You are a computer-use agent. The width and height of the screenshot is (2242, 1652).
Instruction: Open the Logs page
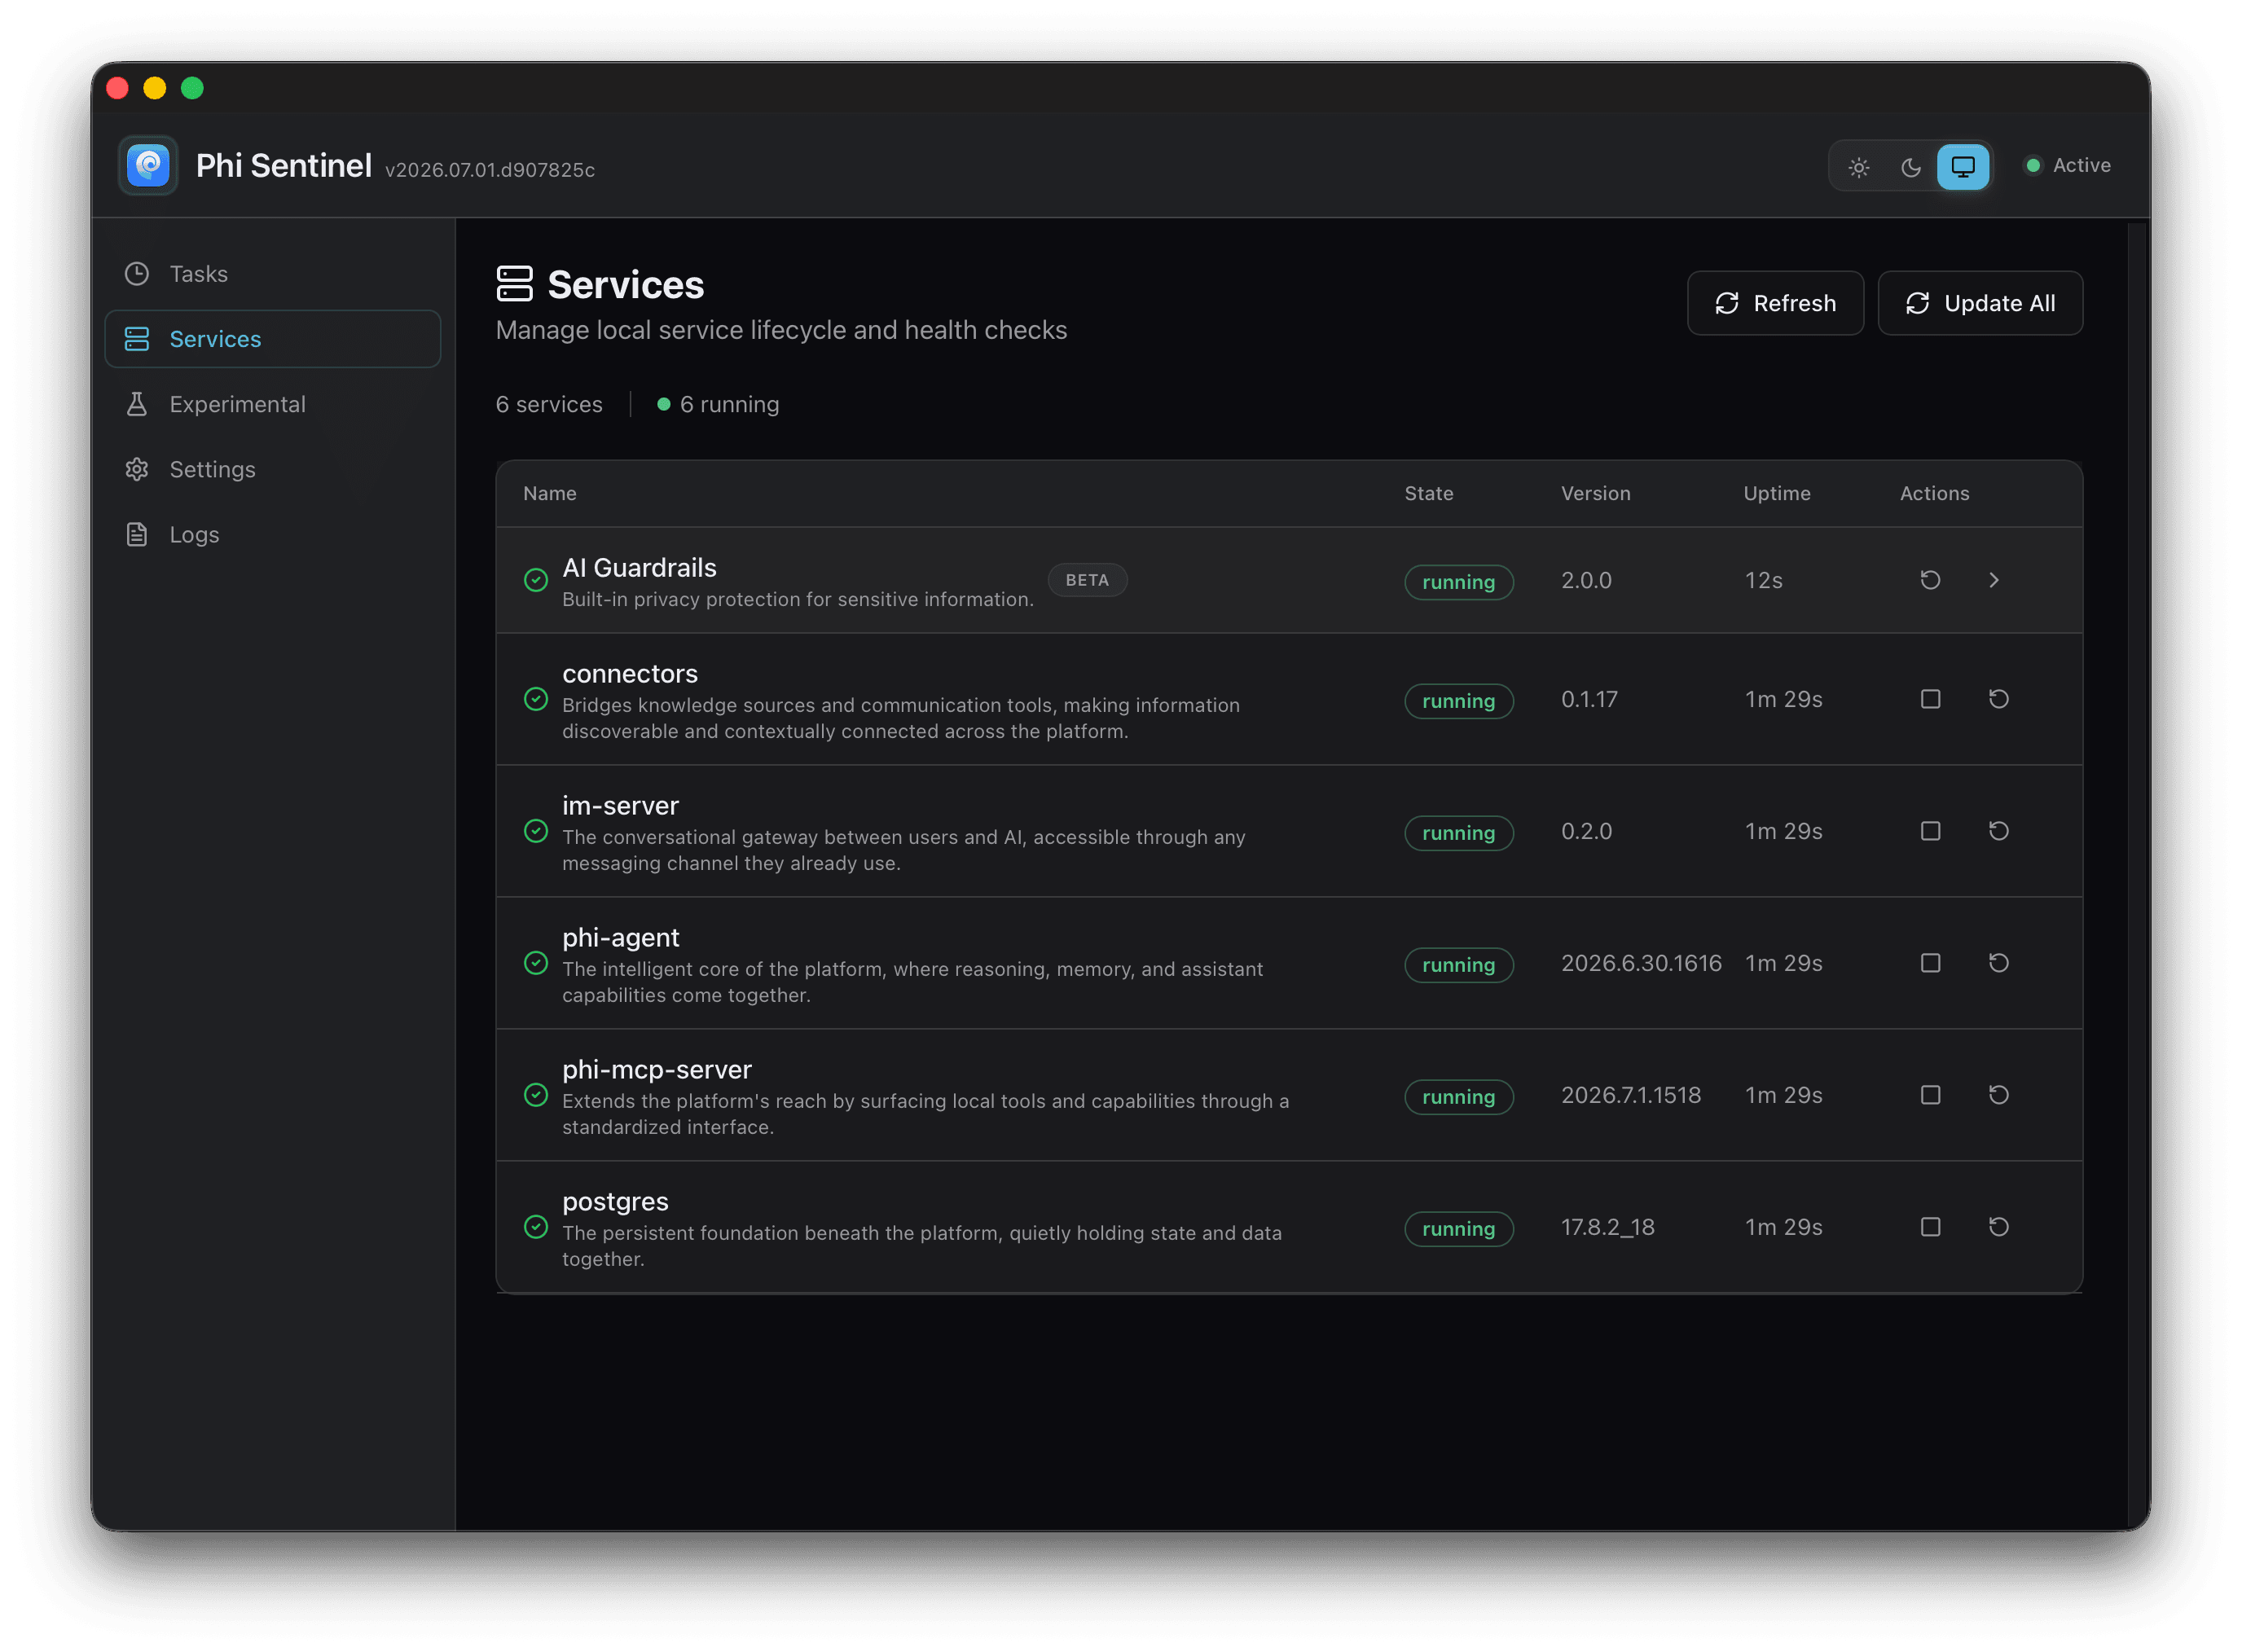click(x=272, y=535)
